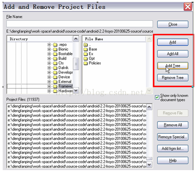
Task: Expand the External tree node
Action: 49,82
